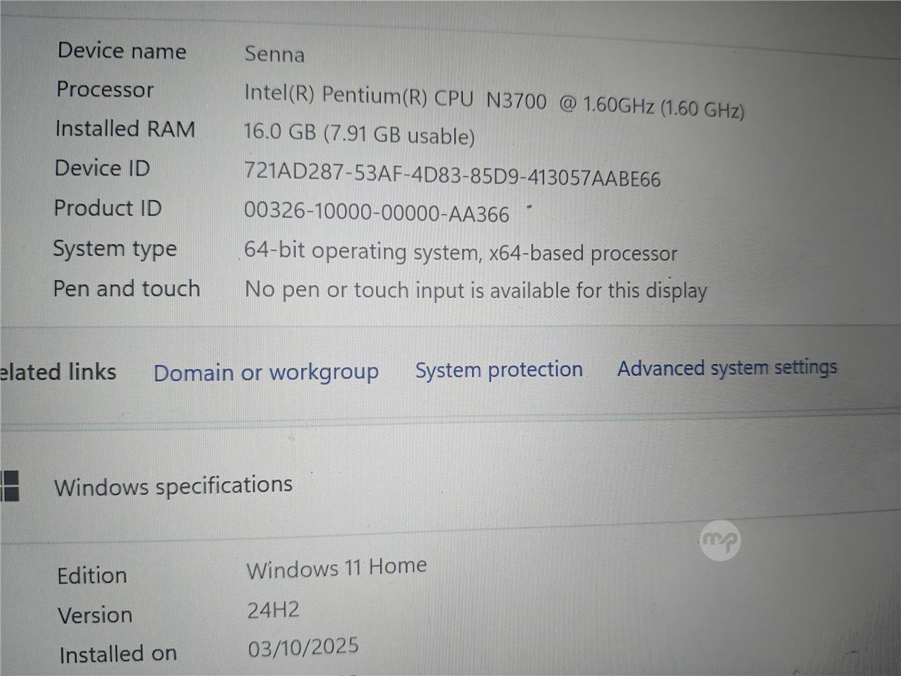
Task: Click the Windows specifications section header
Action: pos(173,486)
